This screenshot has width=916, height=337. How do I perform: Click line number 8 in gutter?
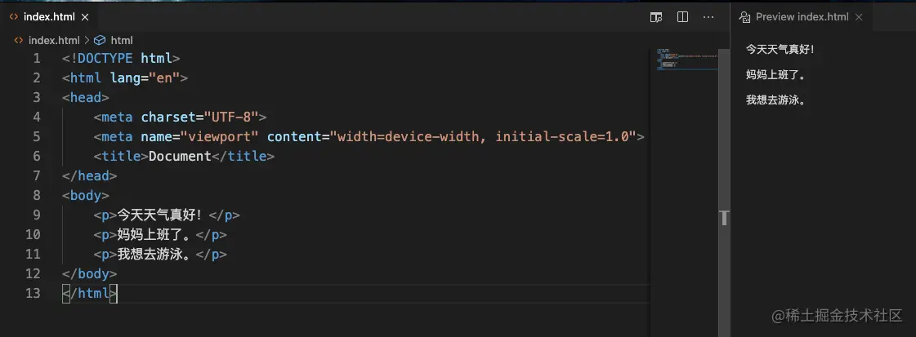coord(37,195)
